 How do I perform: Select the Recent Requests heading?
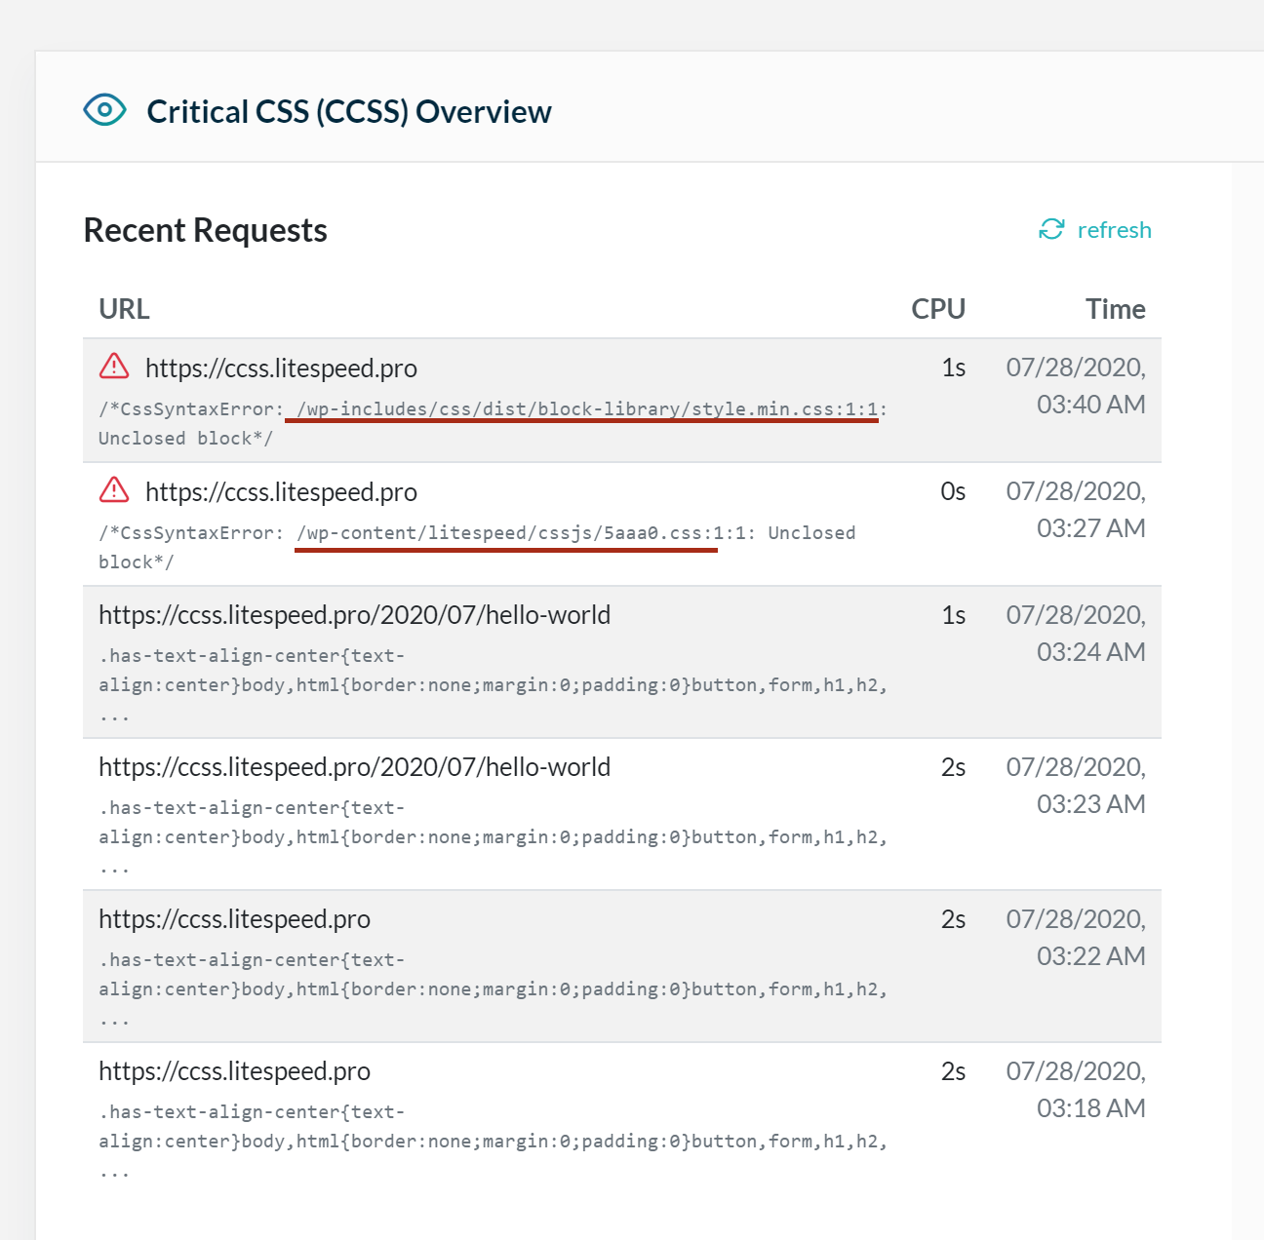tap(205, 230)
